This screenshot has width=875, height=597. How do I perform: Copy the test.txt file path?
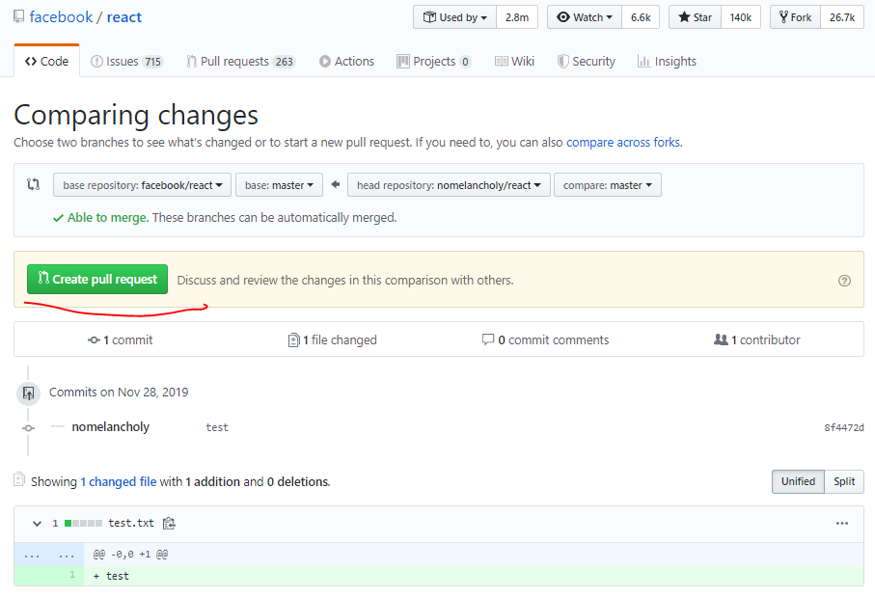(169, 524)
